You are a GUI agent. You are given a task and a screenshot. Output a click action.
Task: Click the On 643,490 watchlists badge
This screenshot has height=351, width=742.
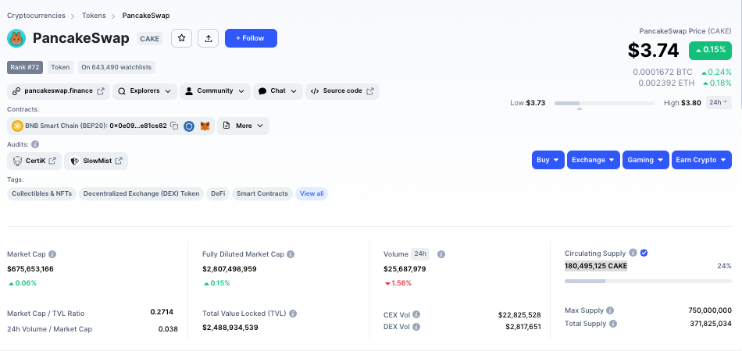tap(116, 68)
